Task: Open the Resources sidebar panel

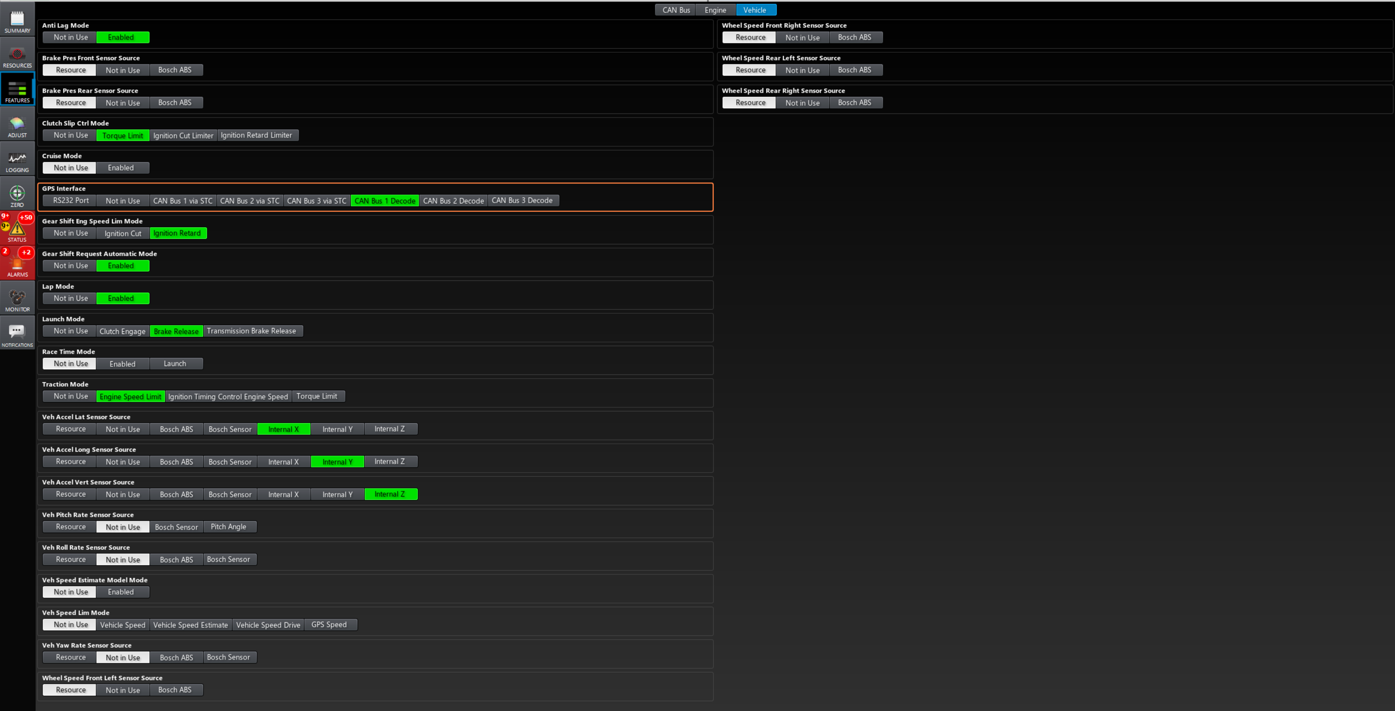Action: 17,56
